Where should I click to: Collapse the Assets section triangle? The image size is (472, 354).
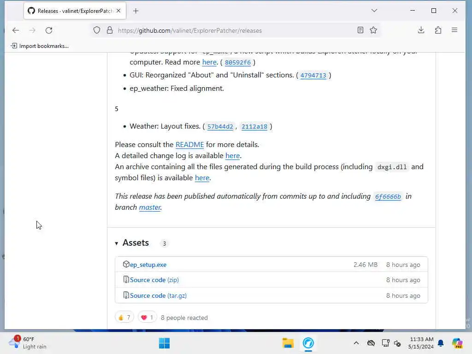[x=117, y=243]
